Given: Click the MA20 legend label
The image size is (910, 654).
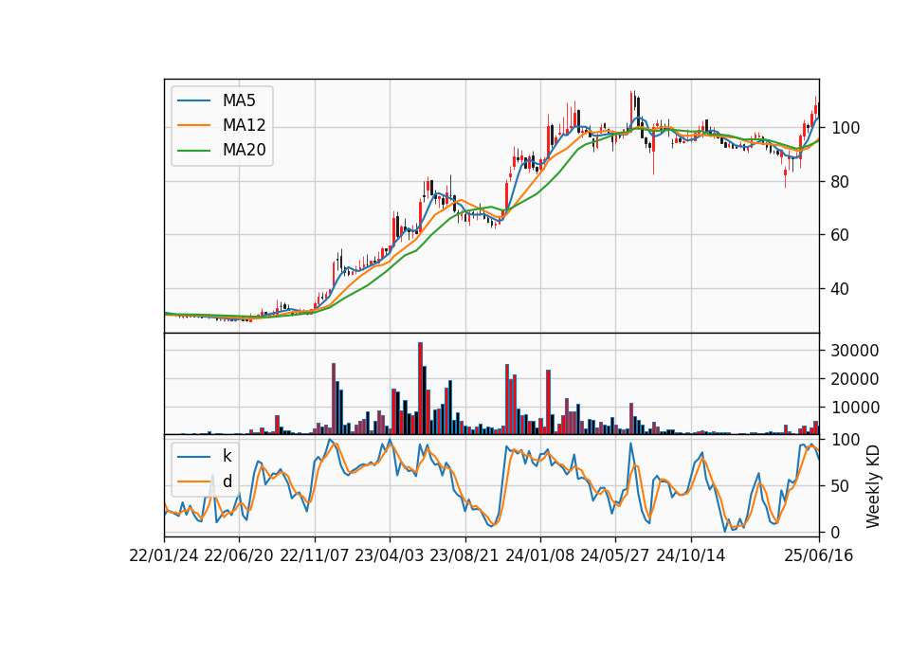Looking at the screenshot, I should pyautogui.click(x=244, y=150).
